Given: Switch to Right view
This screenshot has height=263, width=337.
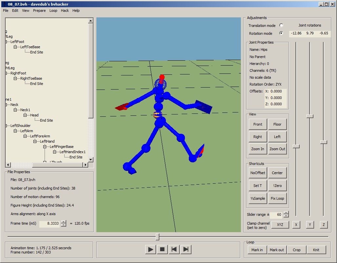Looking at the screenshot, I should click(258, 137).
